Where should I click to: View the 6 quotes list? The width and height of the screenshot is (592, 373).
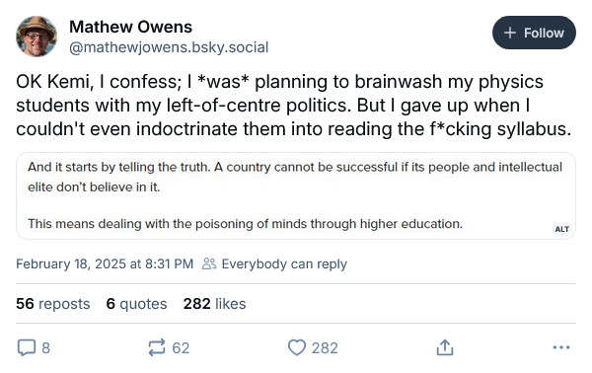(x=136, y=304)
